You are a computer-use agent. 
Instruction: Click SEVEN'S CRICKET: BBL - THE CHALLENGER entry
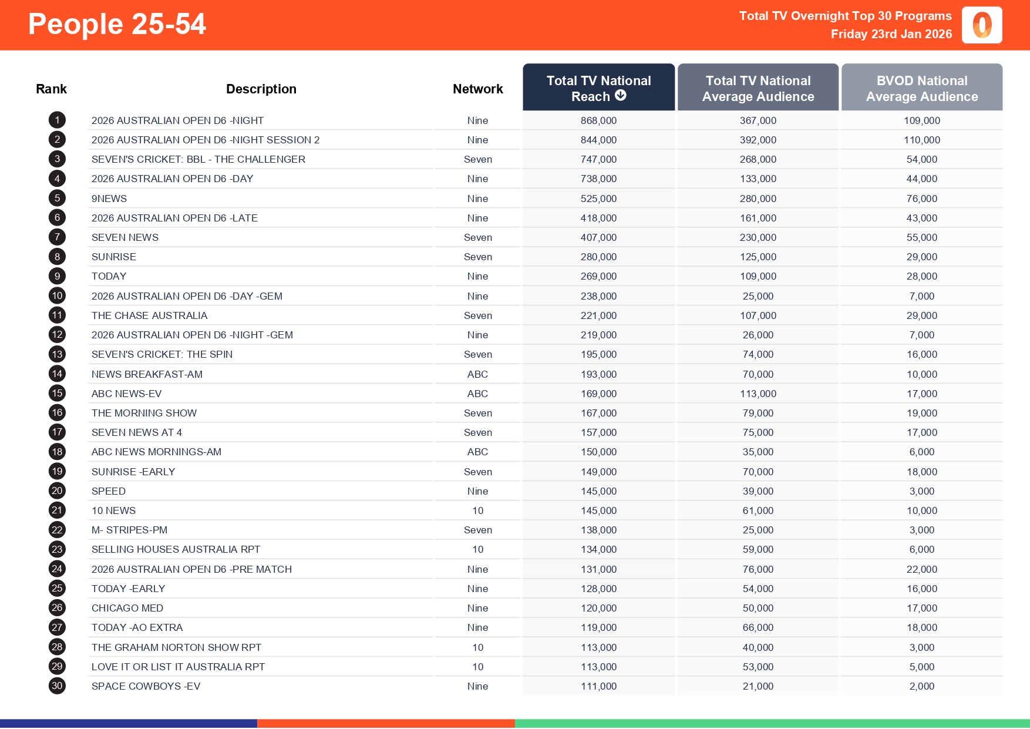198,159
